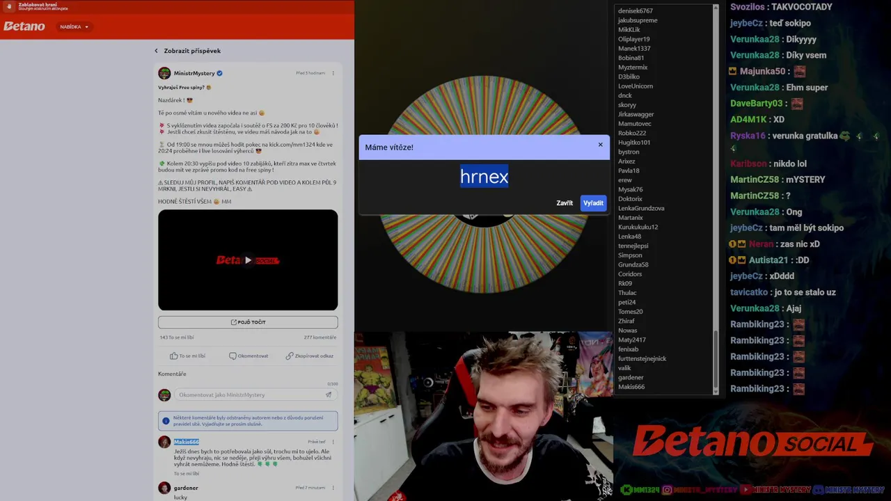Screen dimensions: 891x501
Task: Select LenkaGrundzova in the entries list
Action: point(641,208)
